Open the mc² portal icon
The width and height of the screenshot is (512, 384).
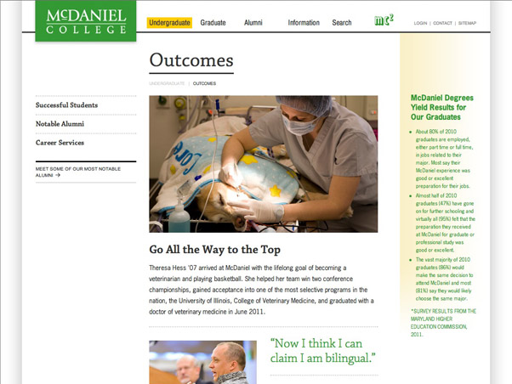click(384, 20)
